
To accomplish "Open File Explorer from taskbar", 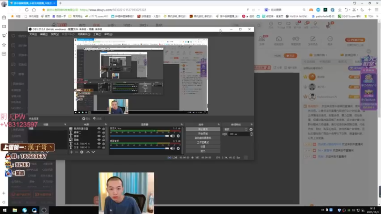I will coord(15,210).
